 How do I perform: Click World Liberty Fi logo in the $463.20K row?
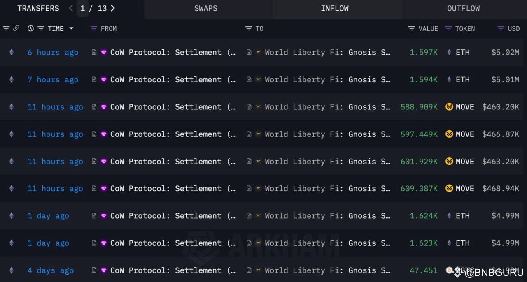tap(258, 161)
